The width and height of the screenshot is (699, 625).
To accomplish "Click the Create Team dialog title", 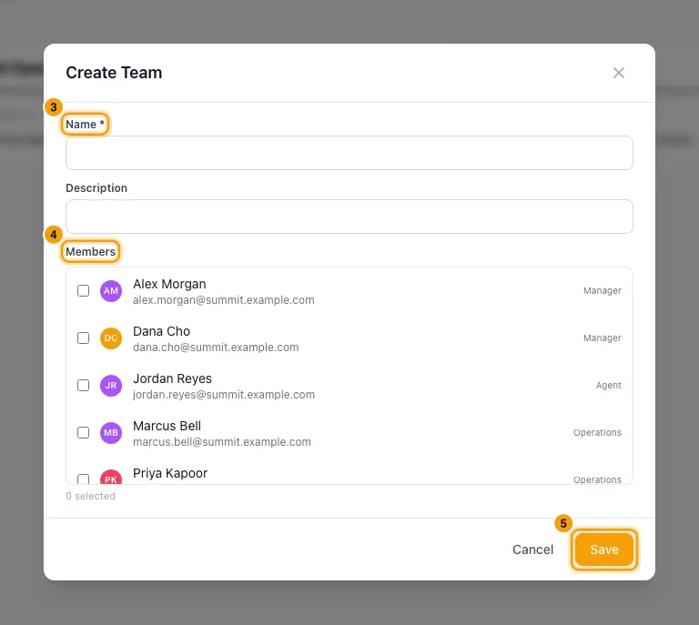I will pos(114,73).
